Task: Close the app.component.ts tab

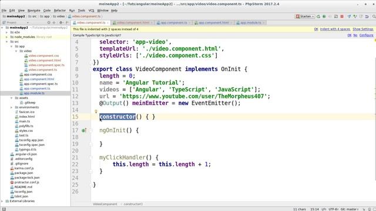Action: pyautogui.click(x=189, y=23)
